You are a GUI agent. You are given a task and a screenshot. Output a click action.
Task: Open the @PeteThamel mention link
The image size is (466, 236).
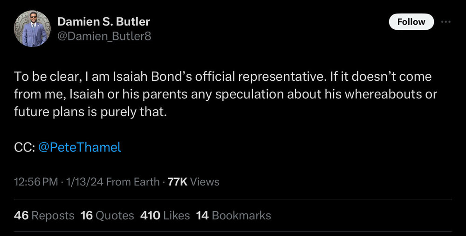[79, 148]
